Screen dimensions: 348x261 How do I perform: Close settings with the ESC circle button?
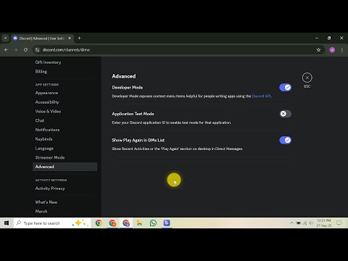(x=307, y=78)
